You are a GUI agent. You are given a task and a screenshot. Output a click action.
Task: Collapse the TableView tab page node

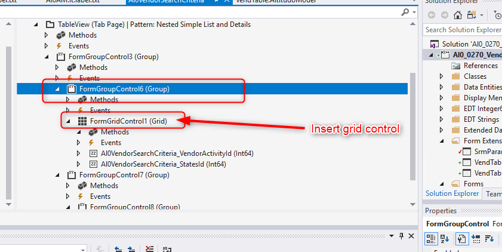36,24
